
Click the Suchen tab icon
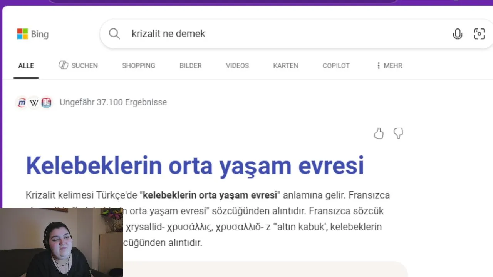(63, 65)
